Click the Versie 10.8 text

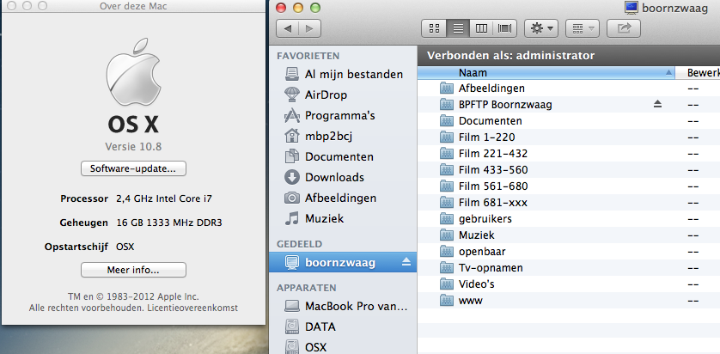pyautogui.click(x=133, y=147)
